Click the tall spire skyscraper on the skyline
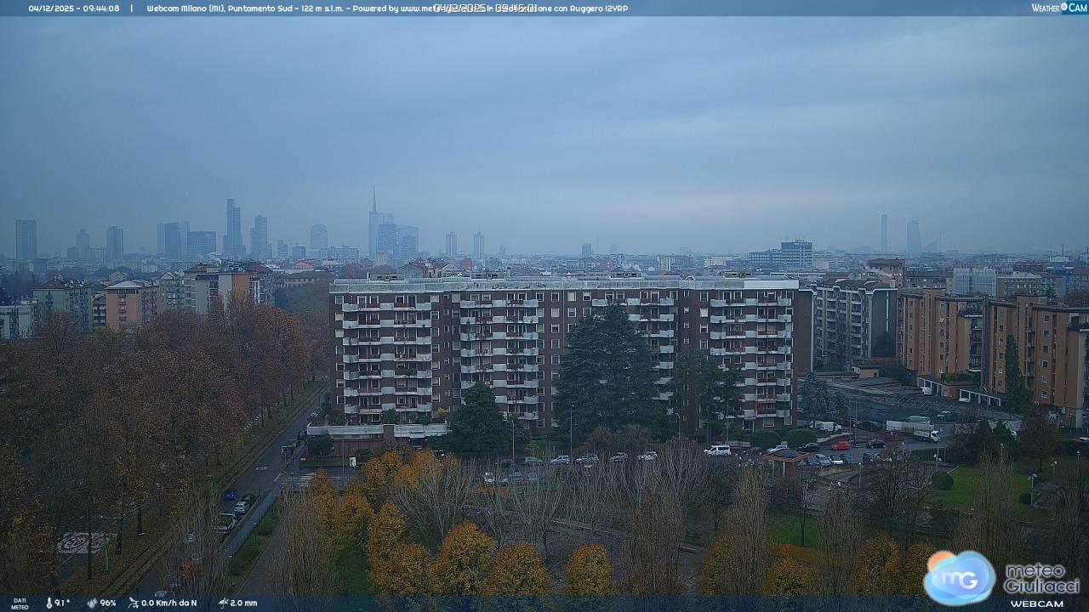Screen dimensions: 1089x612 [x=373, y=221]
